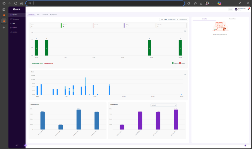
Task: Open the My Pipelines tab
Action: (x=53, y=15)
